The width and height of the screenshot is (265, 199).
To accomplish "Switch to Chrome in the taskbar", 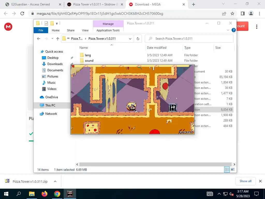I will tap(57, 194).
